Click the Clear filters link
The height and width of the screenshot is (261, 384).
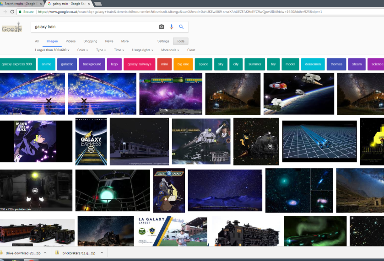tap(191, 50)
